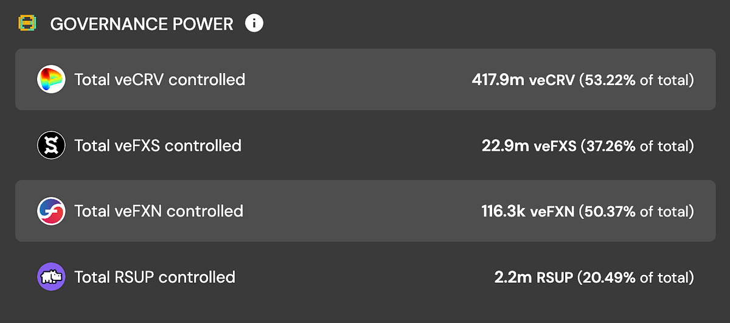Select the Total veCRV controlled row

point(365,80)
